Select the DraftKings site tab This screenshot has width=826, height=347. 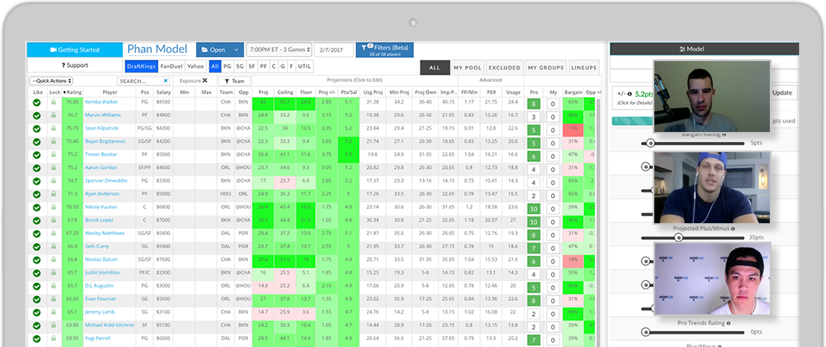tap(141, 66)
